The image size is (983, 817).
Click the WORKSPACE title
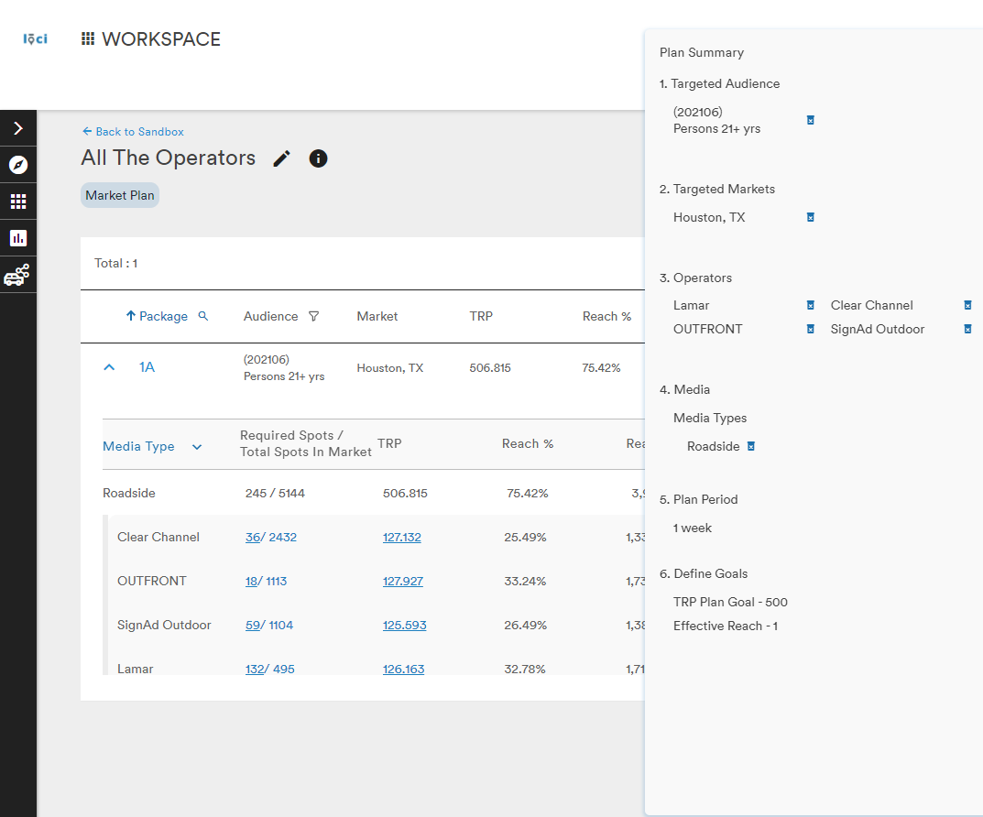click(x=161, y=38)
